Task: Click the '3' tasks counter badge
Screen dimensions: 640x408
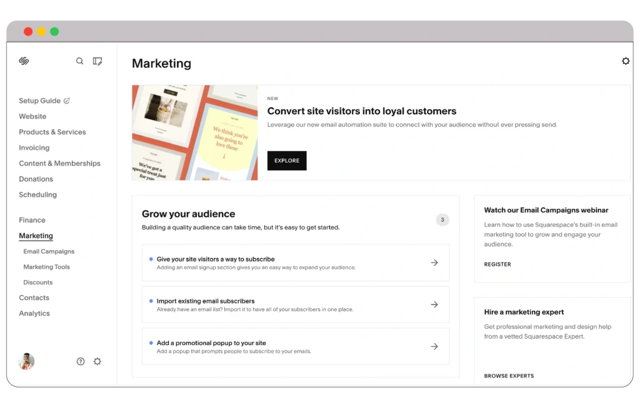Action: pos(442,220)
